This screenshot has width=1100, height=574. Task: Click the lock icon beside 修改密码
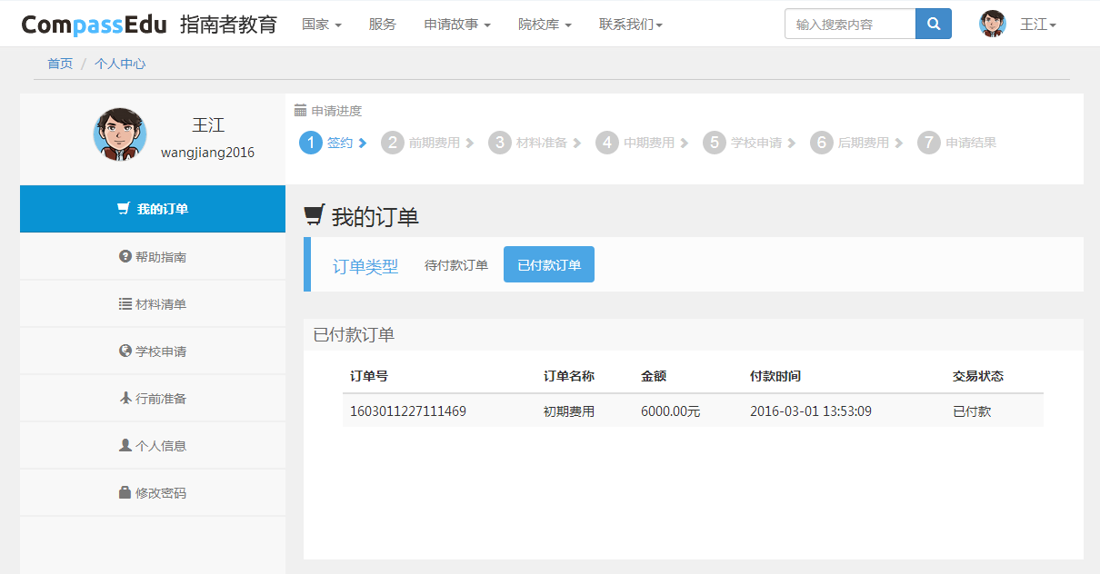coord(125,493)
